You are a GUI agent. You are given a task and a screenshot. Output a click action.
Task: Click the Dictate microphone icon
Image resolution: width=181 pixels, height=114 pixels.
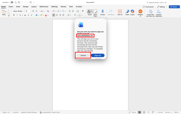tap(102, 12)
